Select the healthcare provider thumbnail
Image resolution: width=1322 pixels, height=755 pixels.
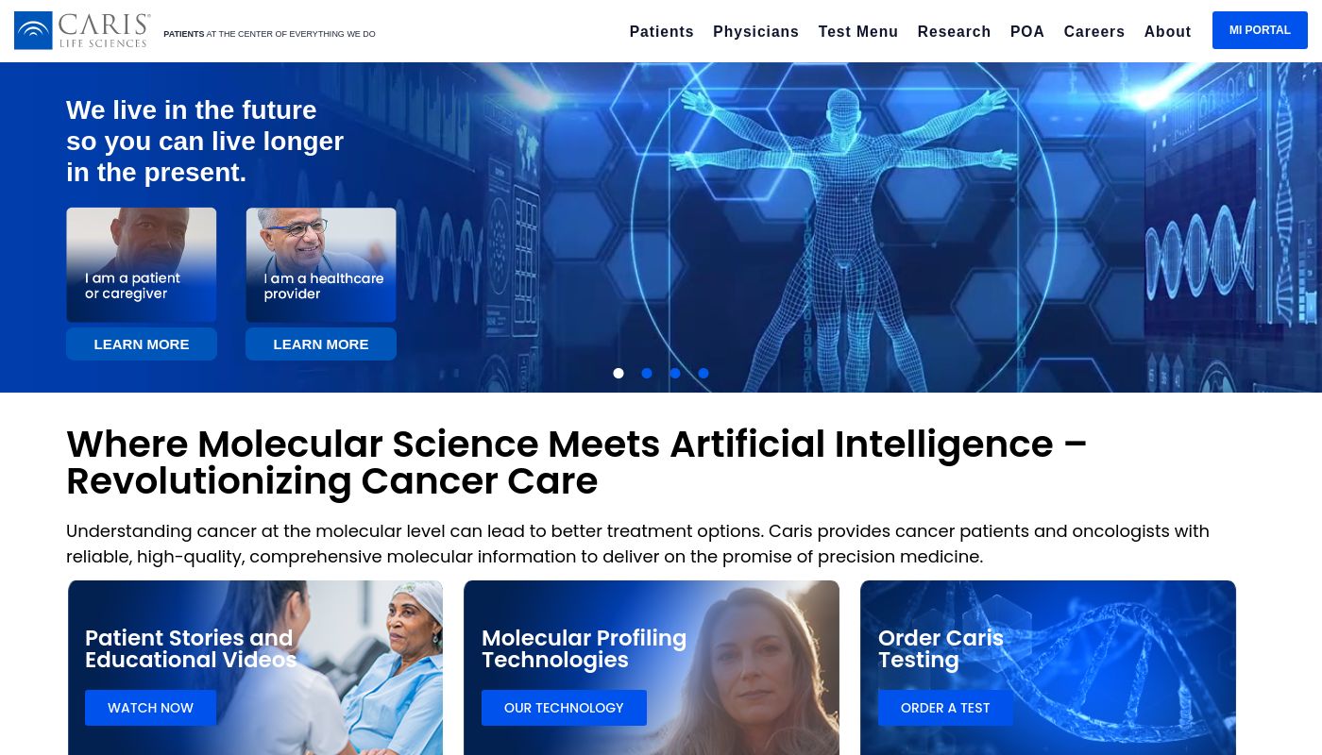pos(321,265)
